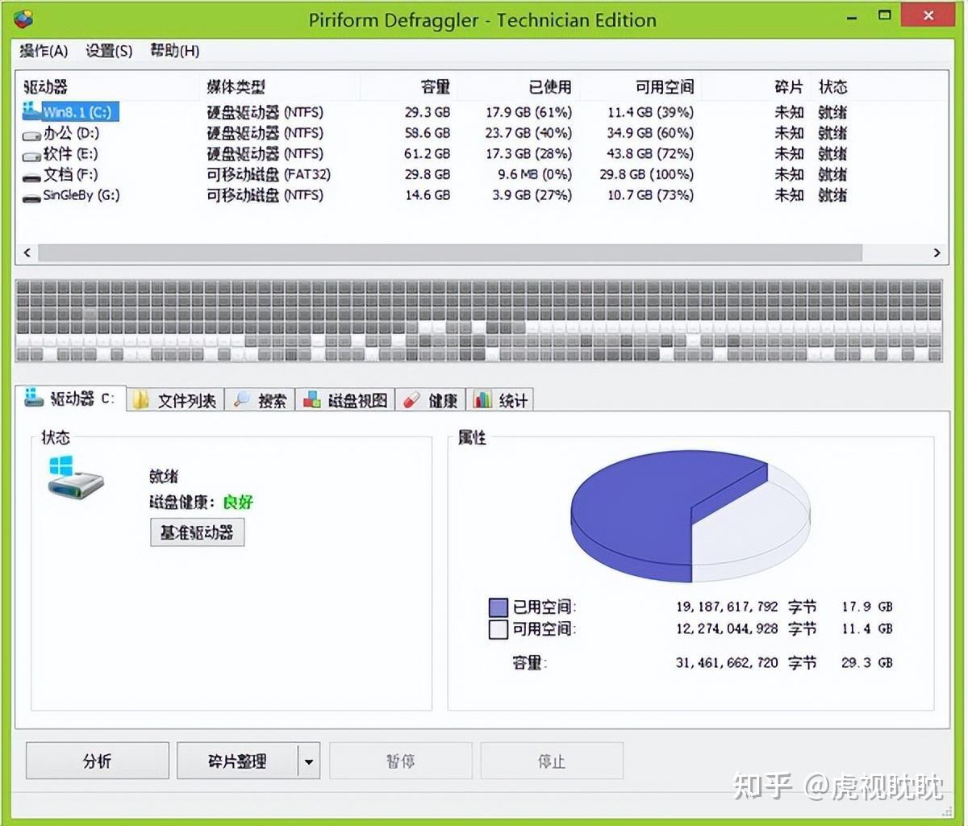Click the SinGleBy (G:) drive icon
The height and width of the screenshot is (826, 968).
(x=30, y=195)
